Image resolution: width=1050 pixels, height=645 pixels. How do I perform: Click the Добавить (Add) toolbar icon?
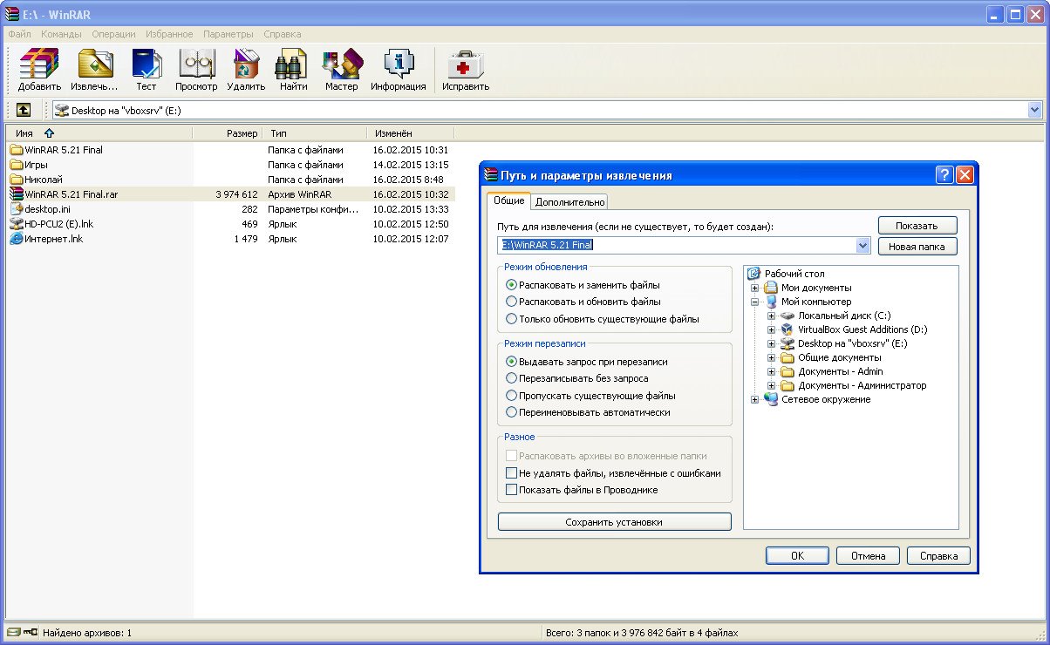coord(39,69)
